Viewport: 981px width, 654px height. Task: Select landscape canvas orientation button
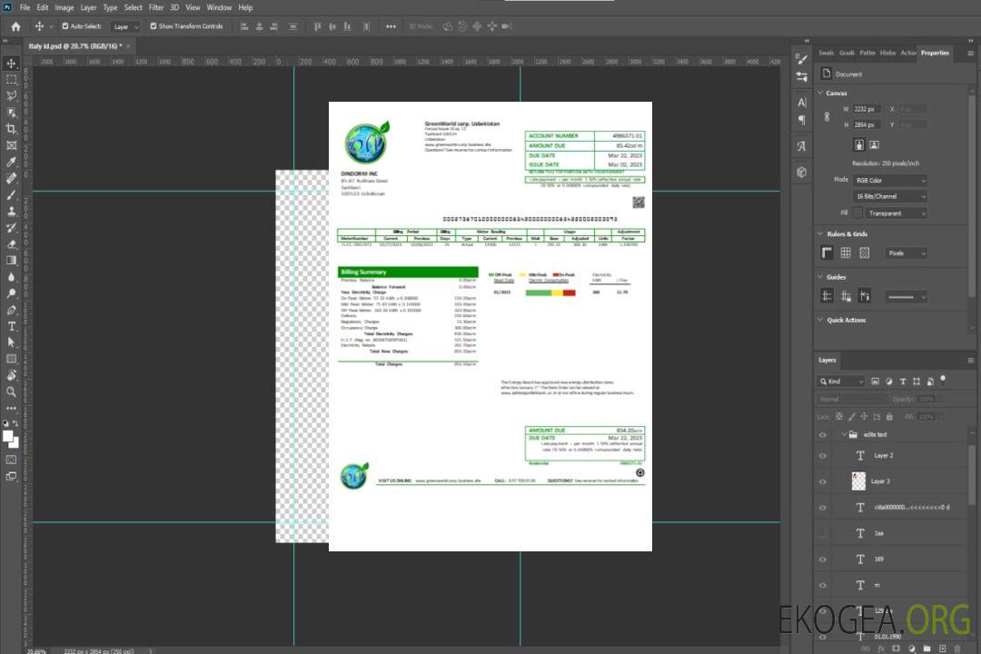click(874, 145)
